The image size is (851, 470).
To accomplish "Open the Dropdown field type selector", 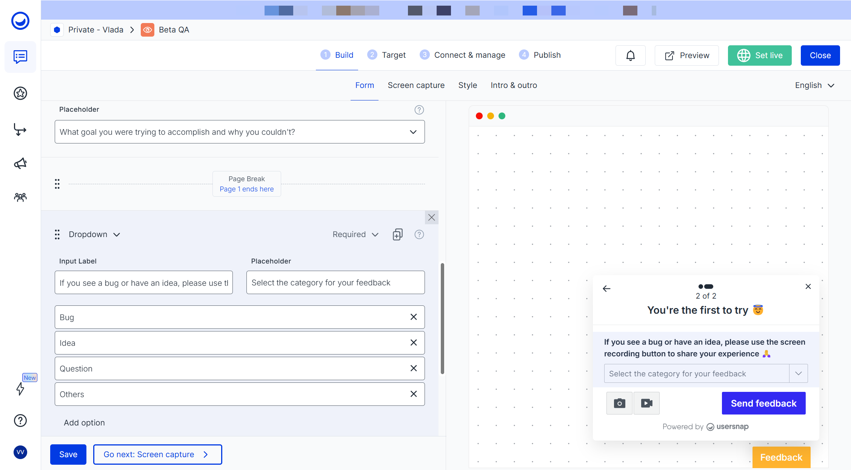I will coord(94,234).
